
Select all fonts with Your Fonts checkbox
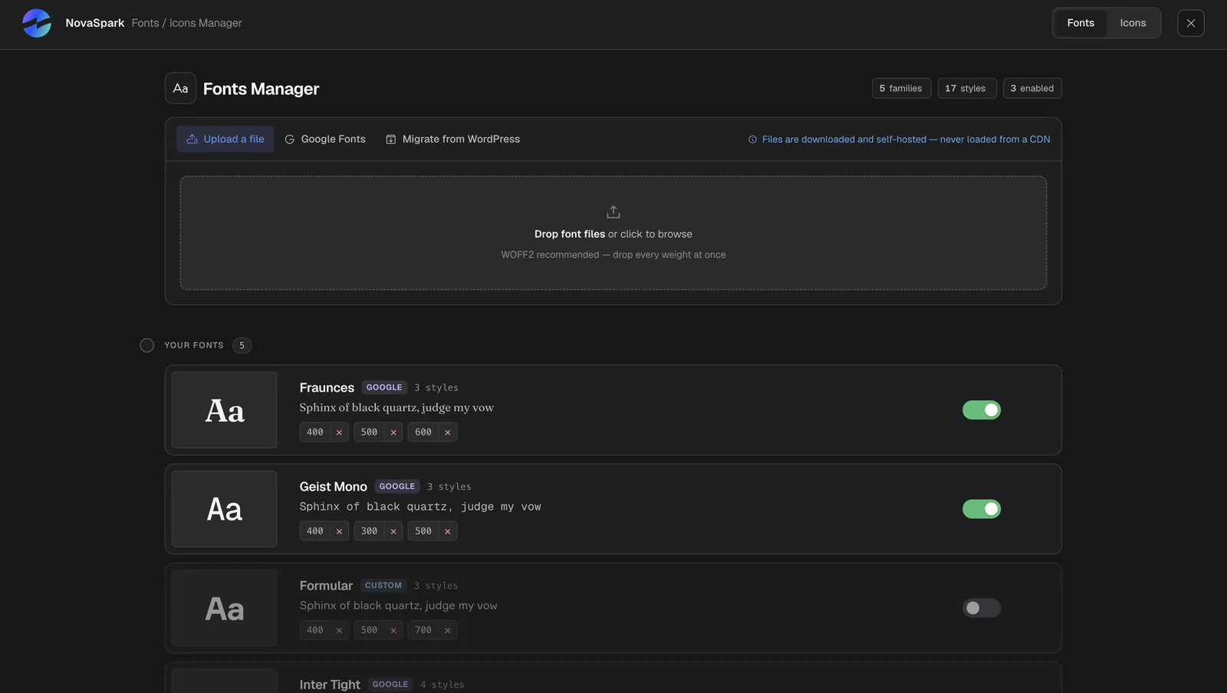coord(147,346)
